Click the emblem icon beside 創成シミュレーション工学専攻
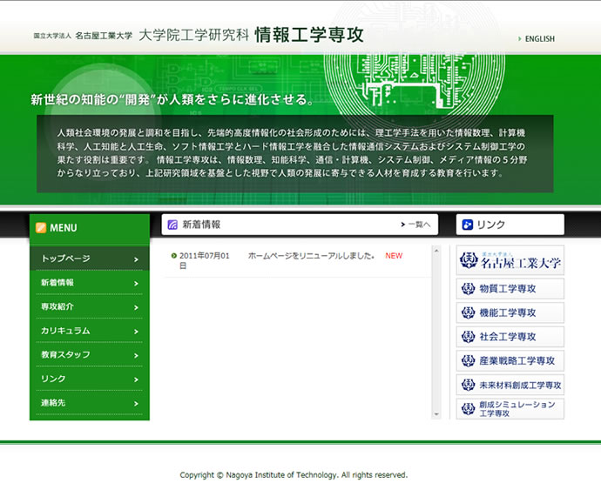Screen dimensions: 601x490 (x=468, y=409)
